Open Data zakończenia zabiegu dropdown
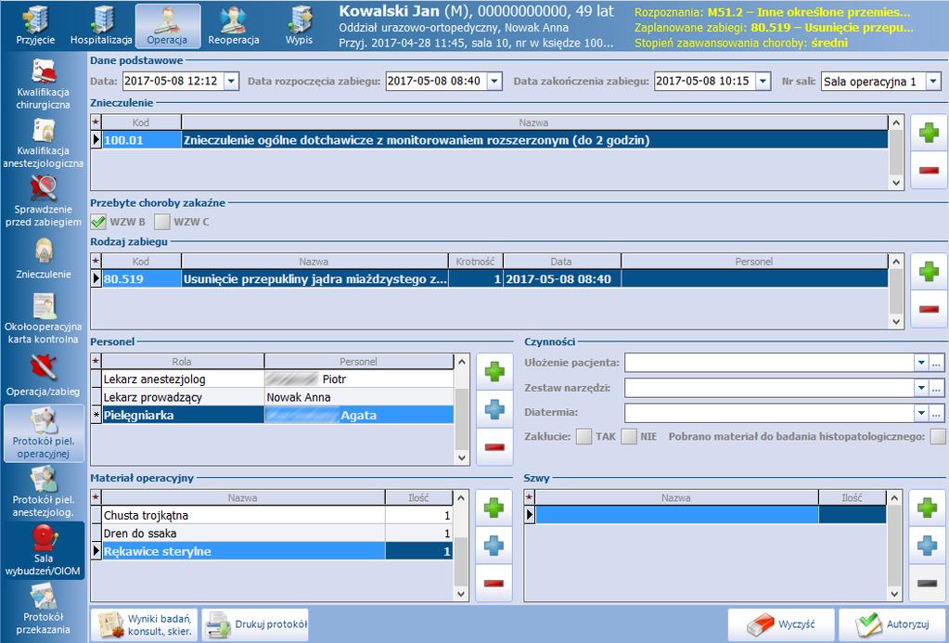The image size is (949, 643). (763, 81)
